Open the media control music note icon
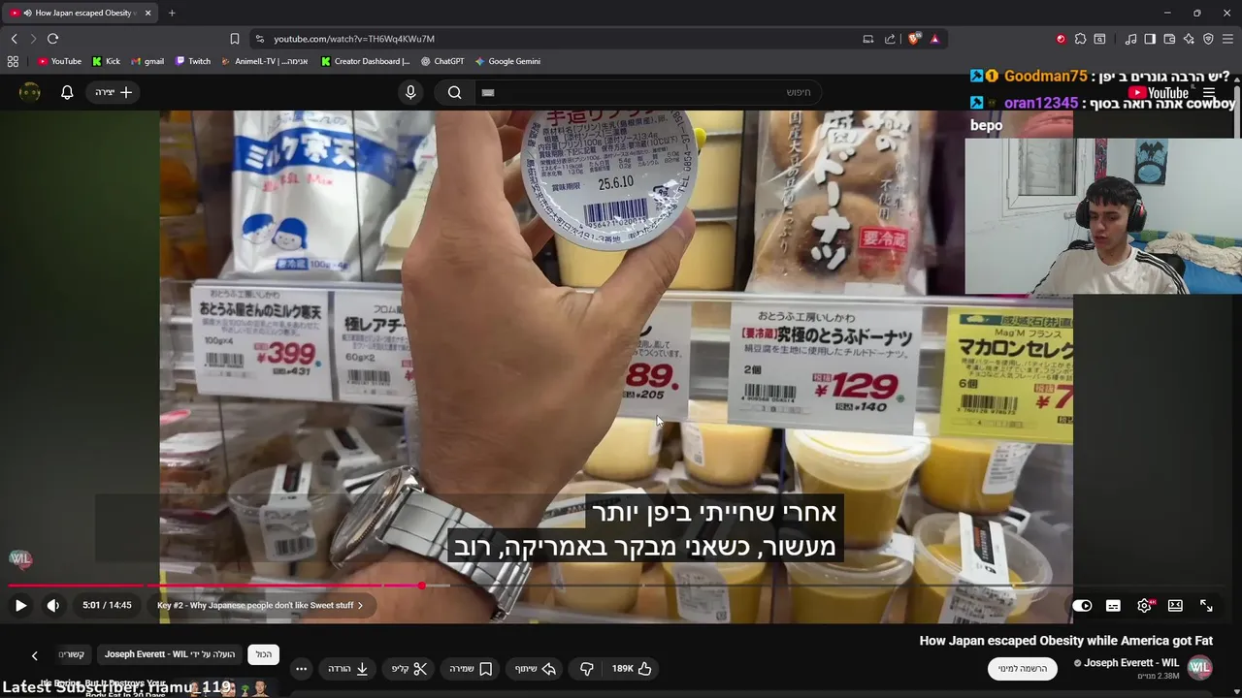The height and width of the screenshot is (698, 1242). pyautogui.click(x=1130, y=39)
